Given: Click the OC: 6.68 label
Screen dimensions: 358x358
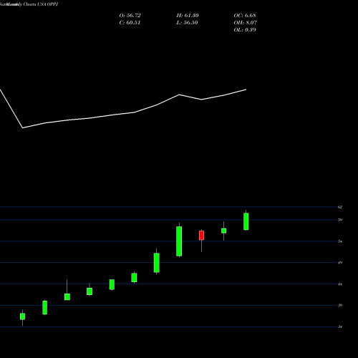Looking at the screenshot, I should pyautogui.click(x=245, y=16).
